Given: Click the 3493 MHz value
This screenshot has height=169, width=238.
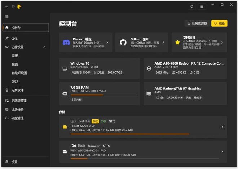Looking at the screenshot, I should tap(162, 72).
